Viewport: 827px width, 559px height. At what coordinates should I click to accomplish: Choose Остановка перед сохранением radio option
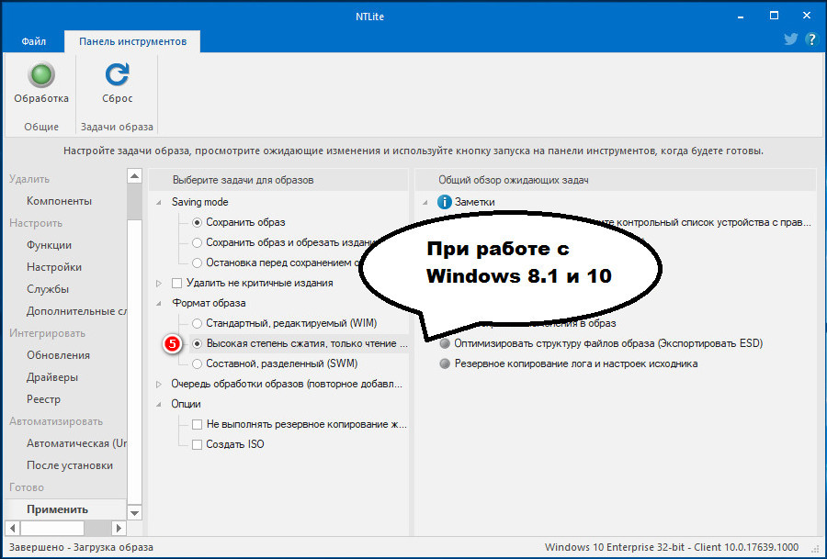coord(197,263)
